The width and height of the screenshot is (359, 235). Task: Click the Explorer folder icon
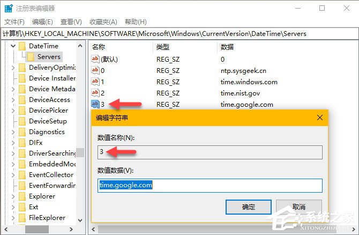pyautogui.click(x=22, y=196)
